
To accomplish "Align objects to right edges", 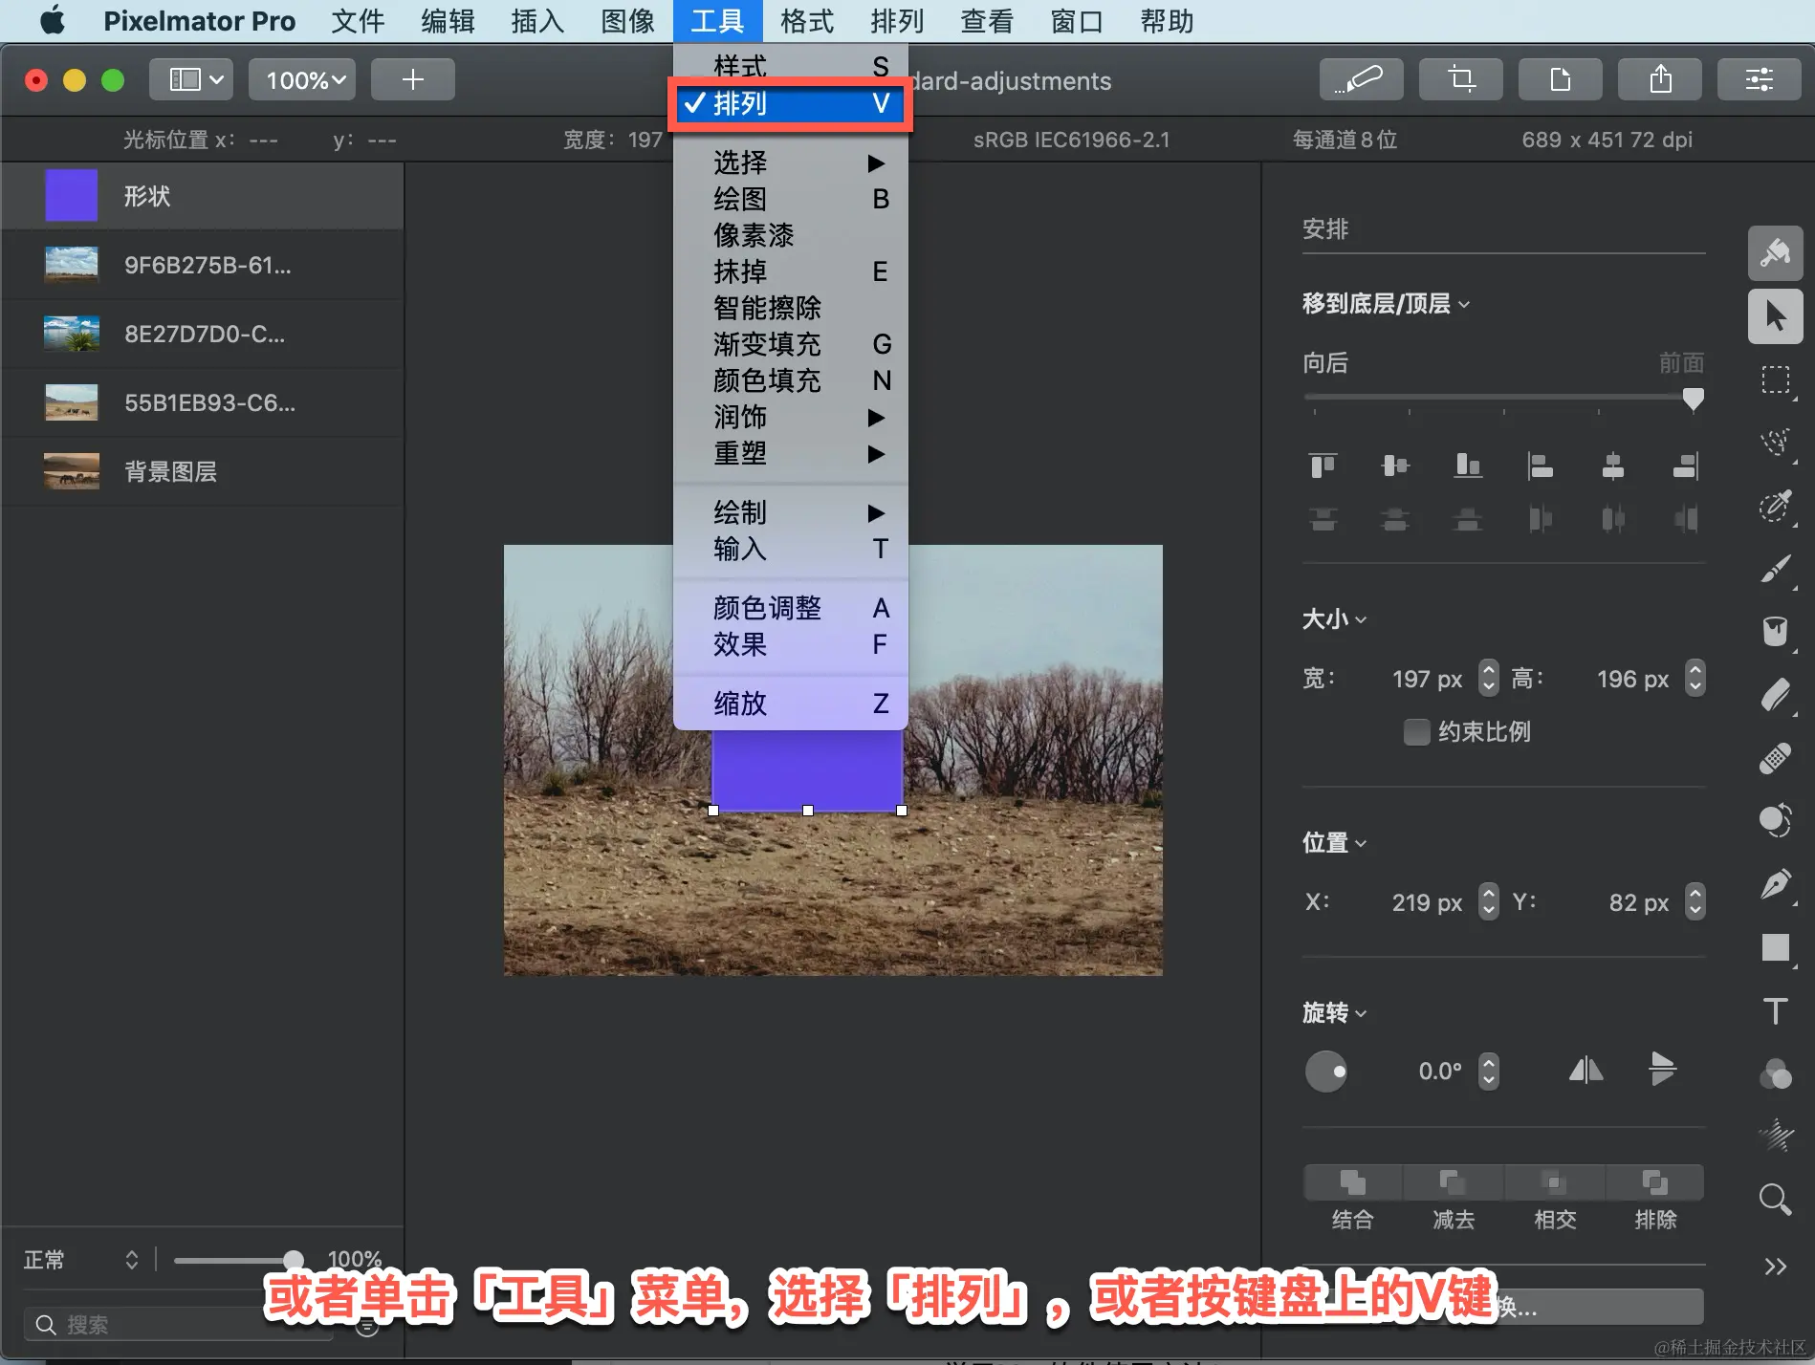I will [x=1686, y=466].
